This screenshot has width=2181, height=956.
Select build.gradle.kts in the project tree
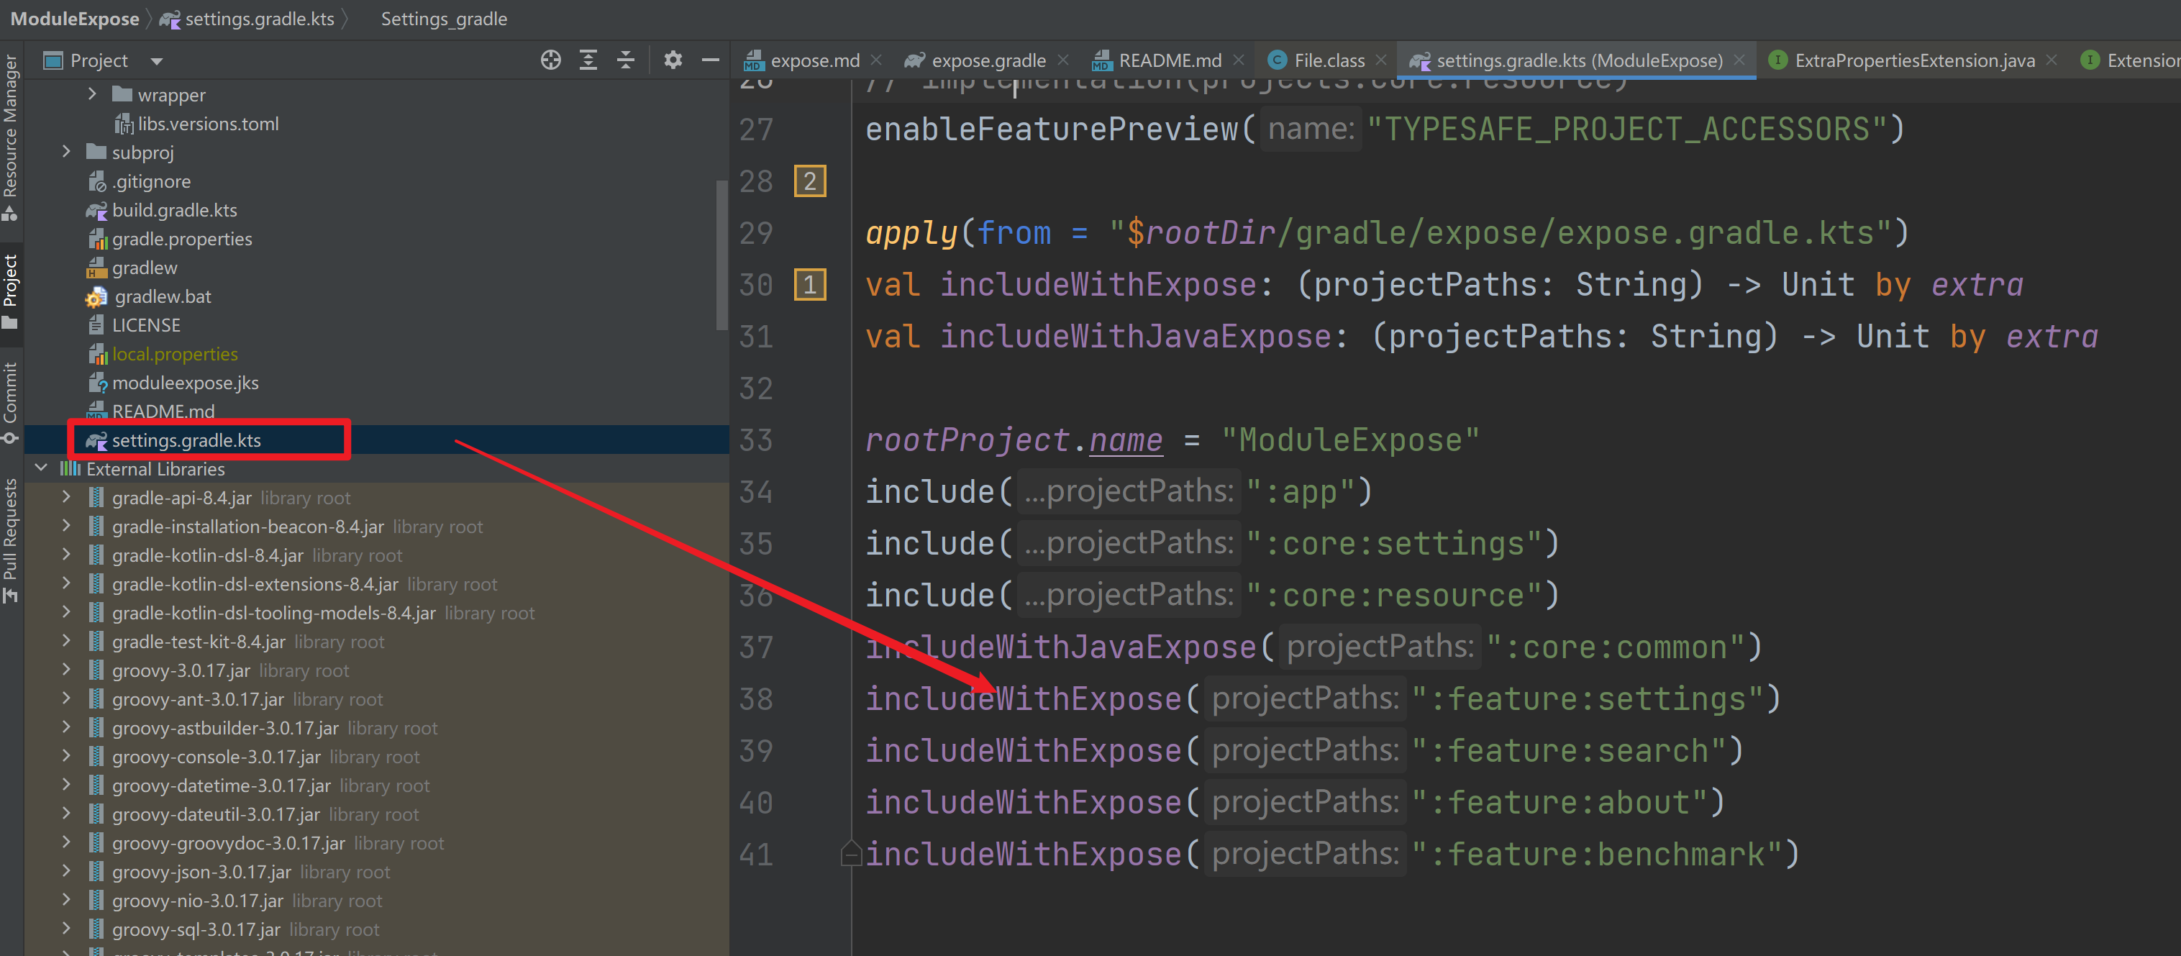point(174,210)
